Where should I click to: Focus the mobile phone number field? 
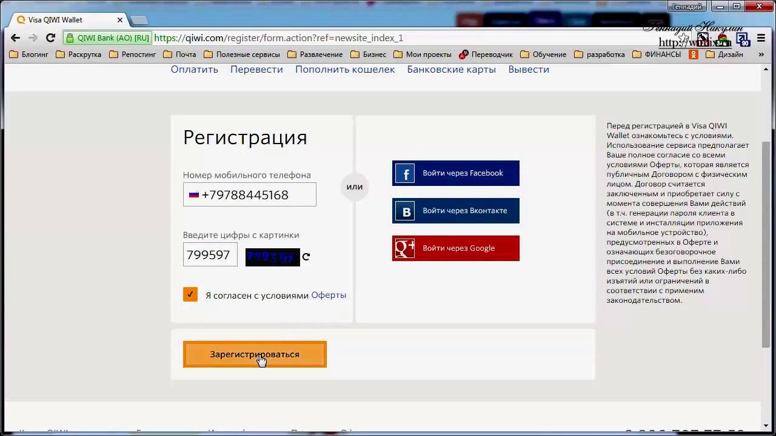pyautogui.click(x=250, y=195)
